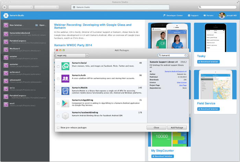The width and height of the screenshot is (240, 162).
Task: Open the New Solution icon
Action: point(6,25)
